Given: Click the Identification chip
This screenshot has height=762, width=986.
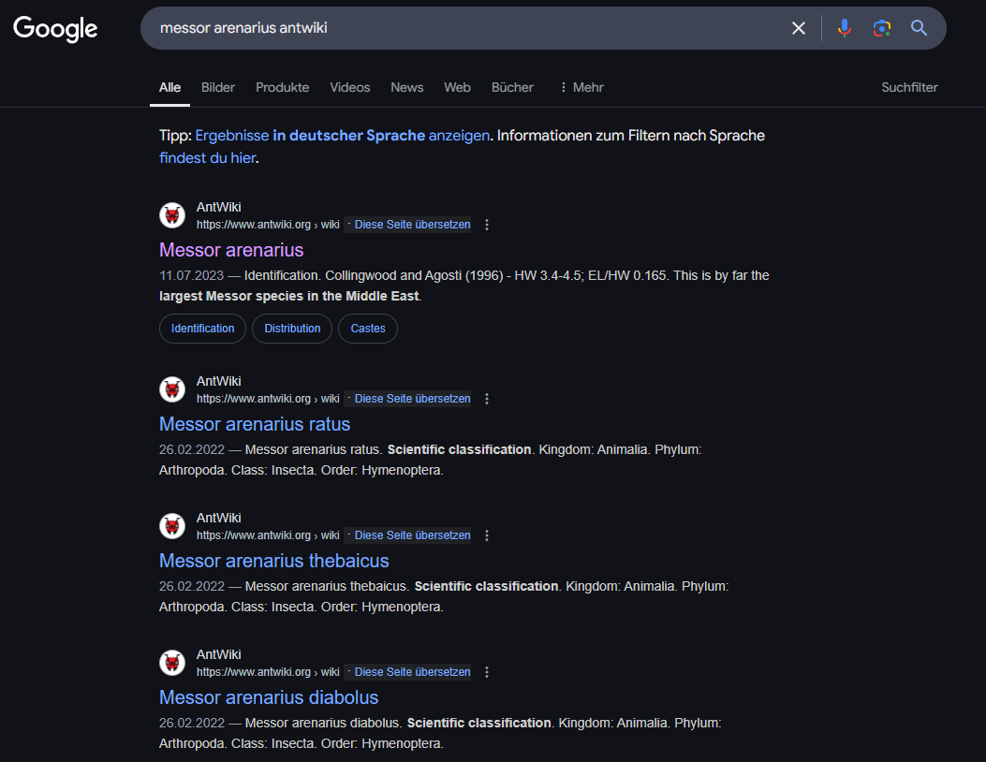Looking at the screenshot, I should coord(202,329).
